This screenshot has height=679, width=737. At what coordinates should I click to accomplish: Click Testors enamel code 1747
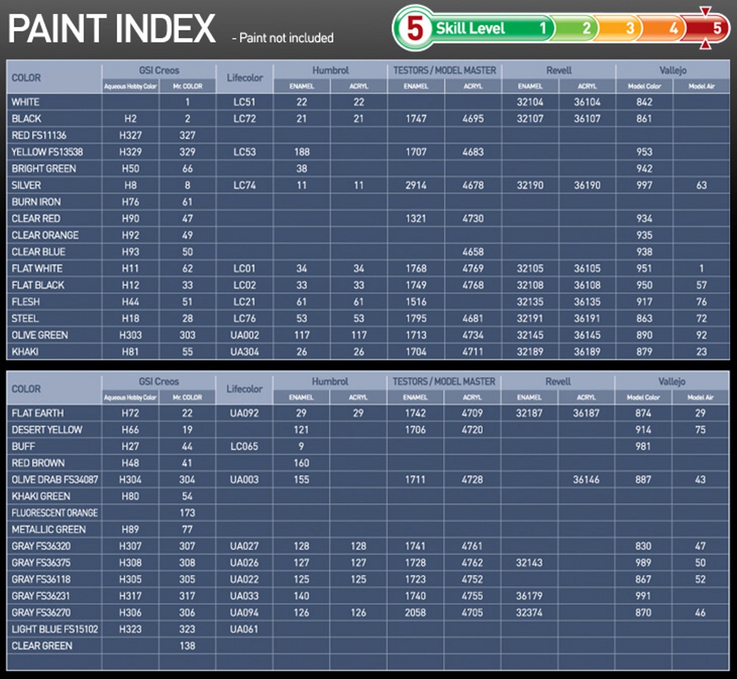point(416,119)
